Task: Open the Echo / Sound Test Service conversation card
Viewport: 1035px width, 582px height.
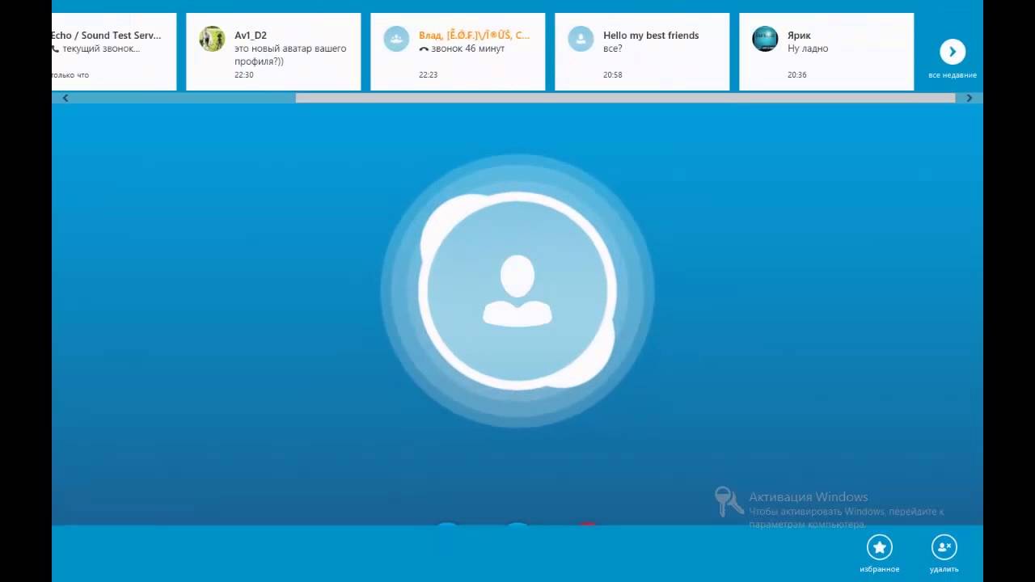Action: [x=114, y=52]
